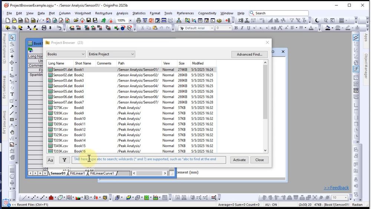Click the Save Project disk icon

pyautogui.click(x=89, y=20)
